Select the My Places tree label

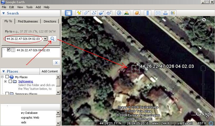[21, 77]
